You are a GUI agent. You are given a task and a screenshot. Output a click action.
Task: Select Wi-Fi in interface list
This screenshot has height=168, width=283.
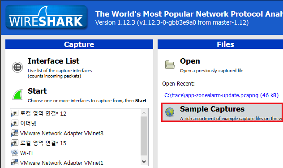coord(26,153)
